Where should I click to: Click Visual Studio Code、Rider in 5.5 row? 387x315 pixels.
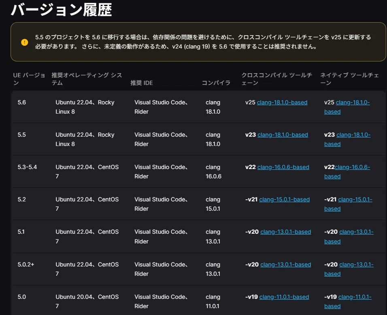tap(161, 139)
